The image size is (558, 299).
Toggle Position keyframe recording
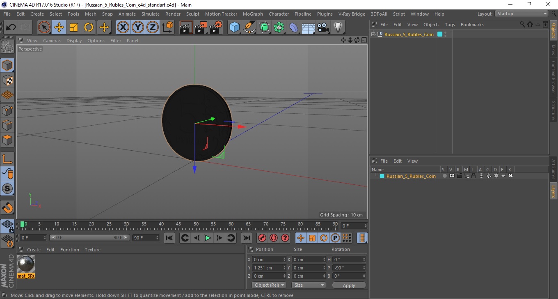click(x=301, y=238)
